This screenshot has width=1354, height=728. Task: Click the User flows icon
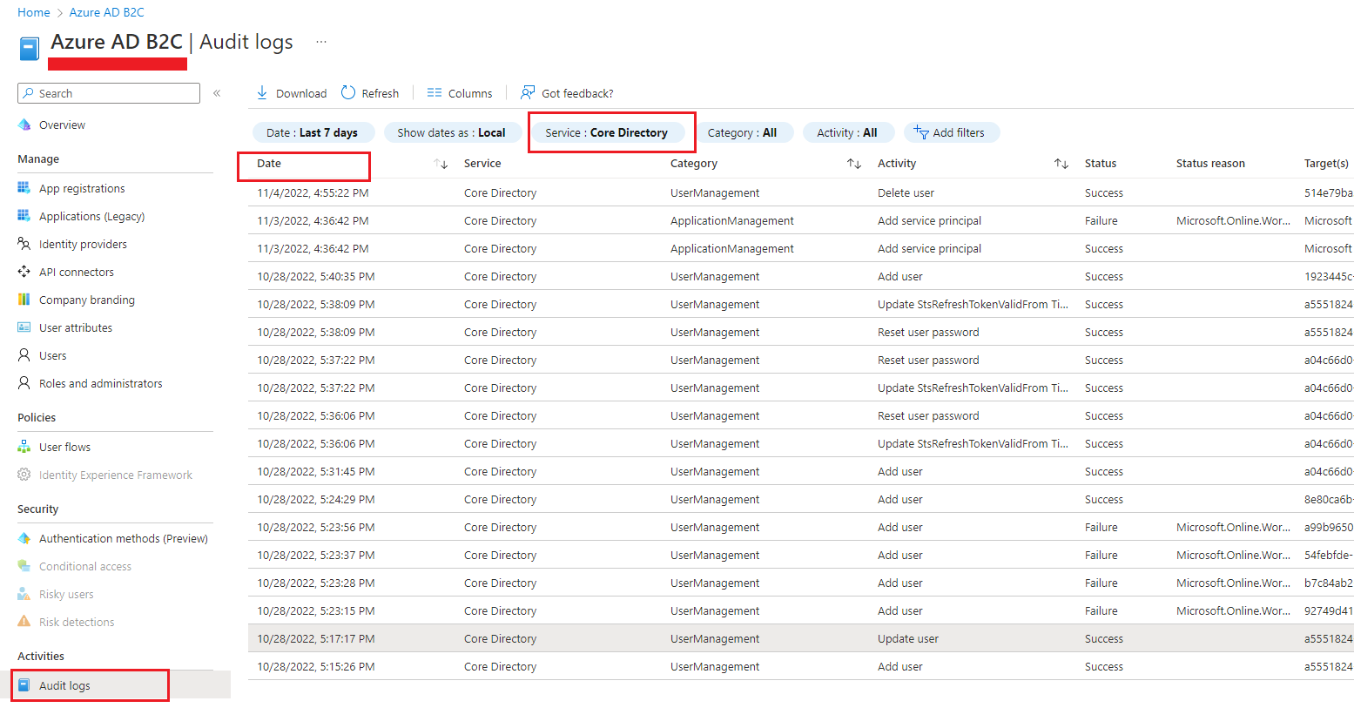click(x=24, y=447)
